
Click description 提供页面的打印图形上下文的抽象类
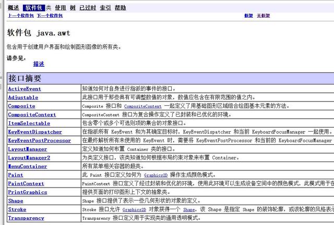click(x=126, y=192)
